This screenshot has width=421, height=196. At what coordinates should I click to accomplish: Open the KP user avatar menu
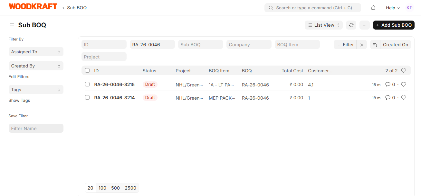pos(409,8)
